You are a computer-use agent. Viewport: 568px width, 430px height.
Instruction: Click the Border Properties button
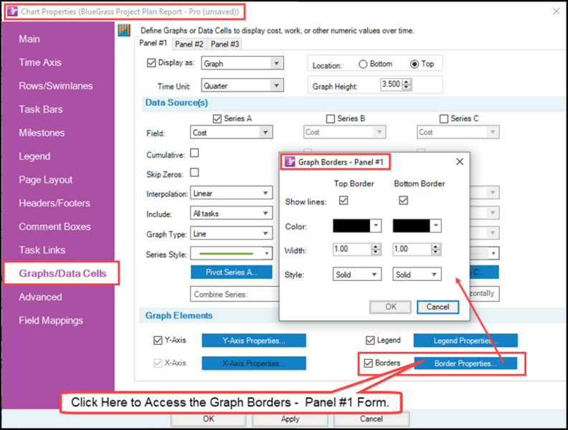click(465, 363)
